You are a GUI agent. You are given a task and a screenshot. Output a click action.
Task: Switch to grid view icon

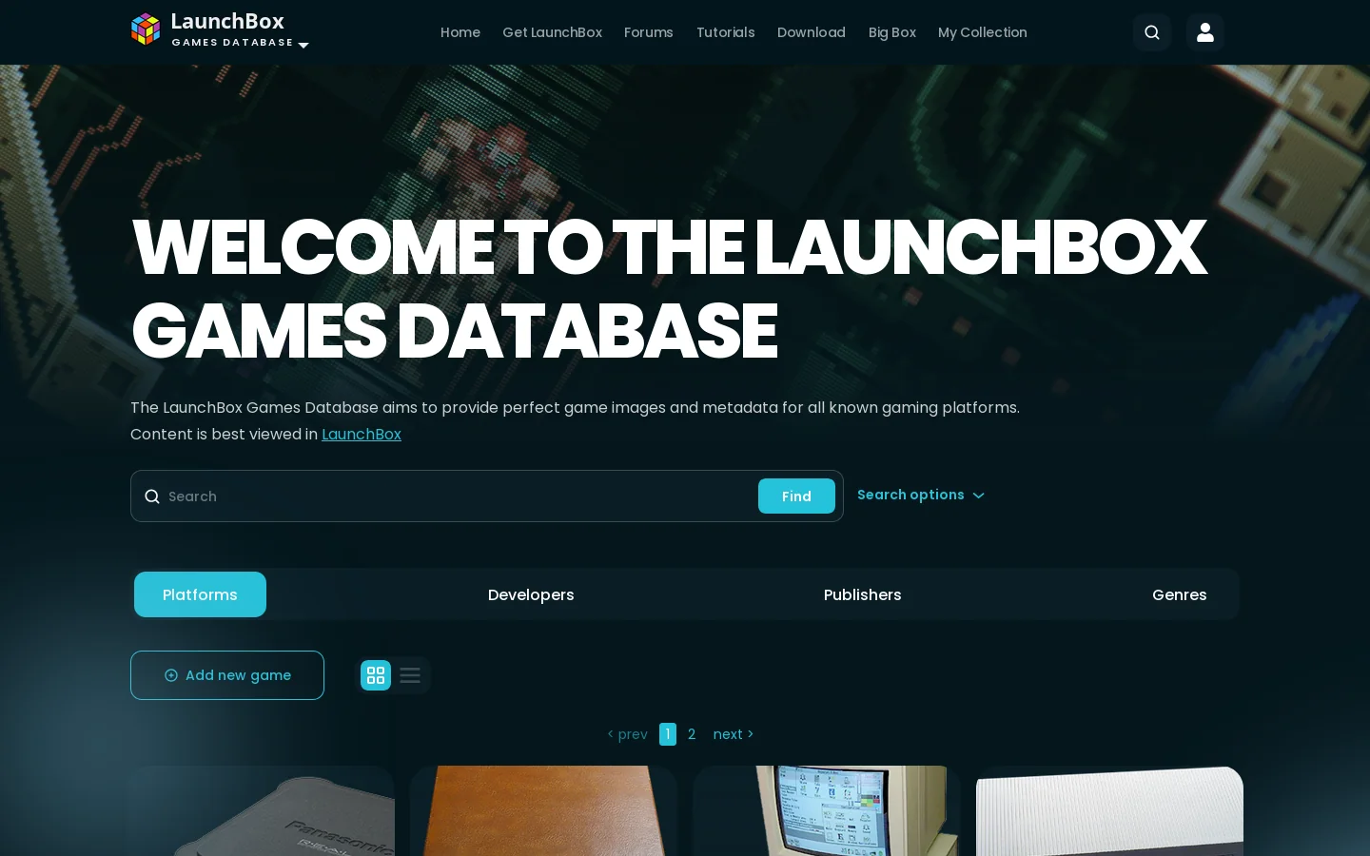click(376, 675)
